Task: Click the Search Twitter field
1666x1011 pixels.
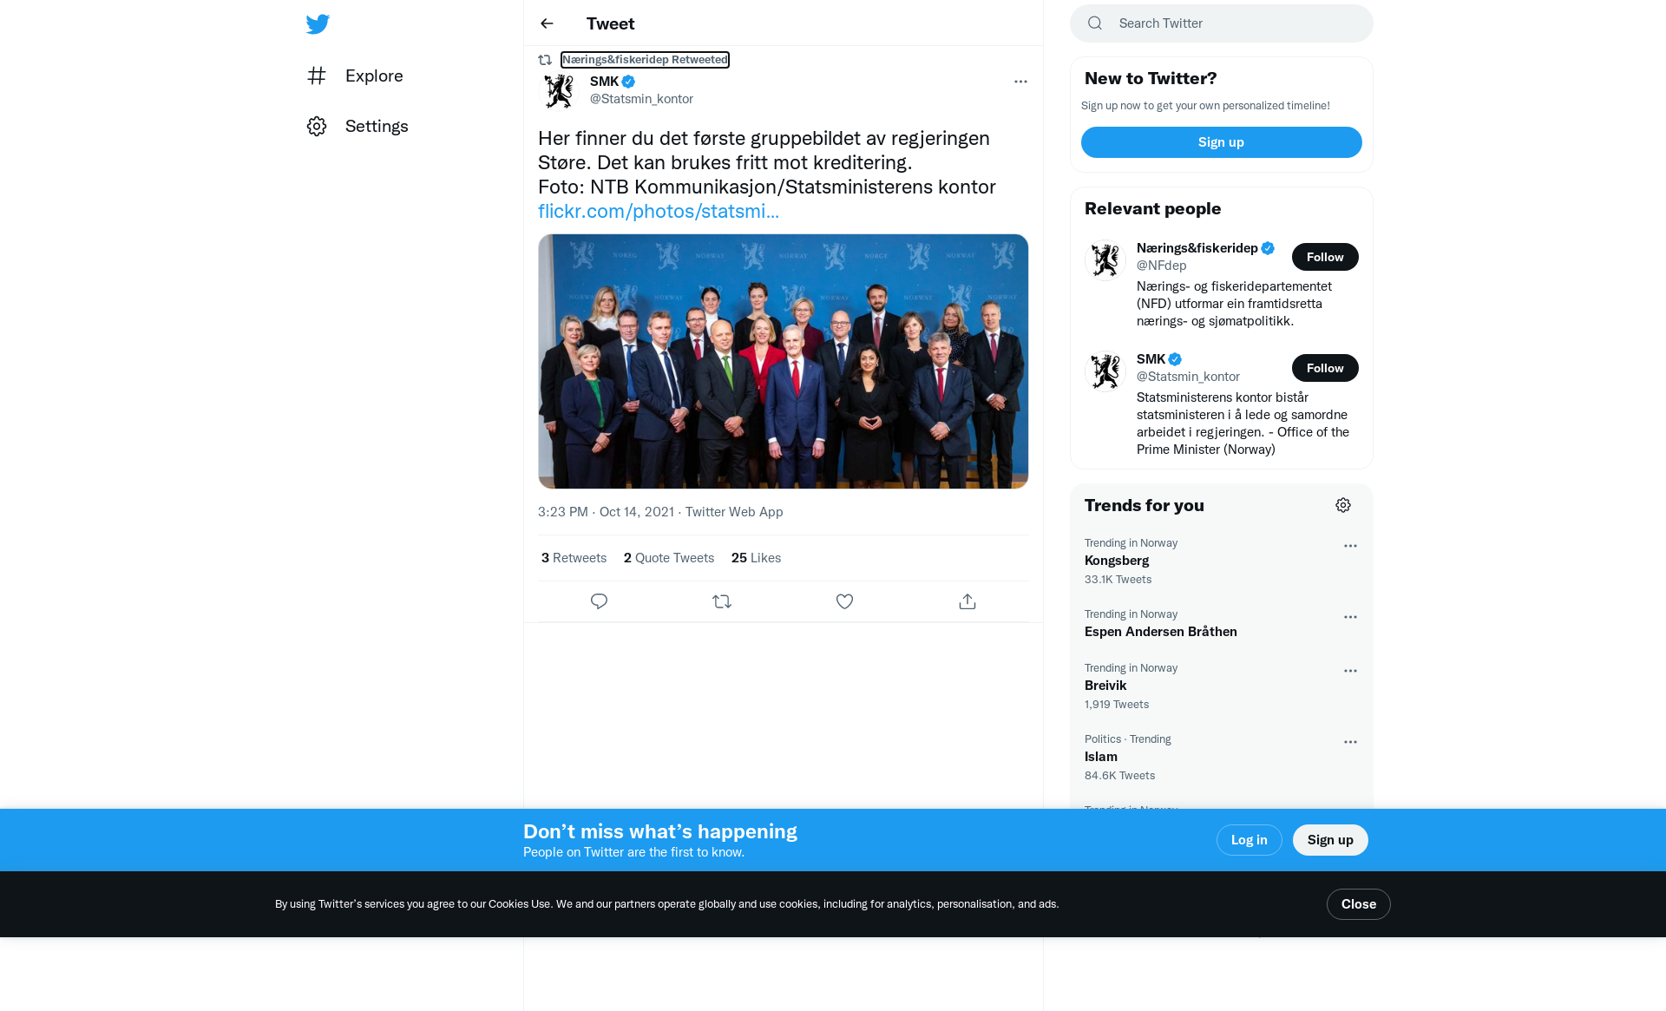Action: click(x=1232, y=23)
